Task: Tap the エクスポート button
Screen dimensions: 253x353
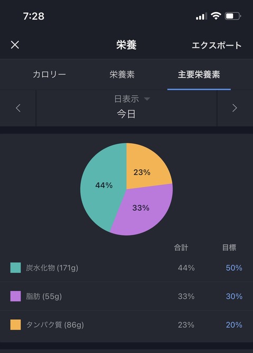Action: [217, 45]
